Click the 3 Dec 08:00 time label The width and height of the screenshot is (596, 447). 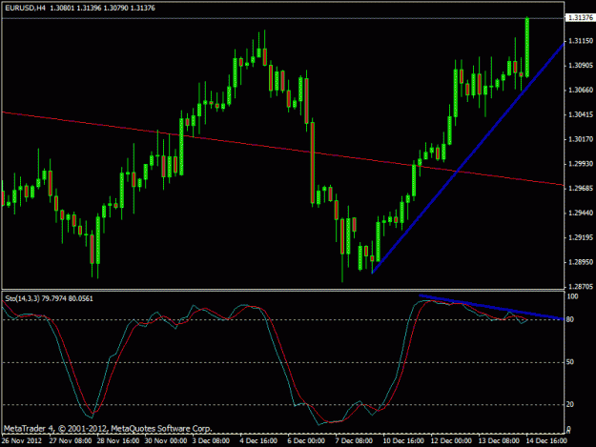coord(211,441)
